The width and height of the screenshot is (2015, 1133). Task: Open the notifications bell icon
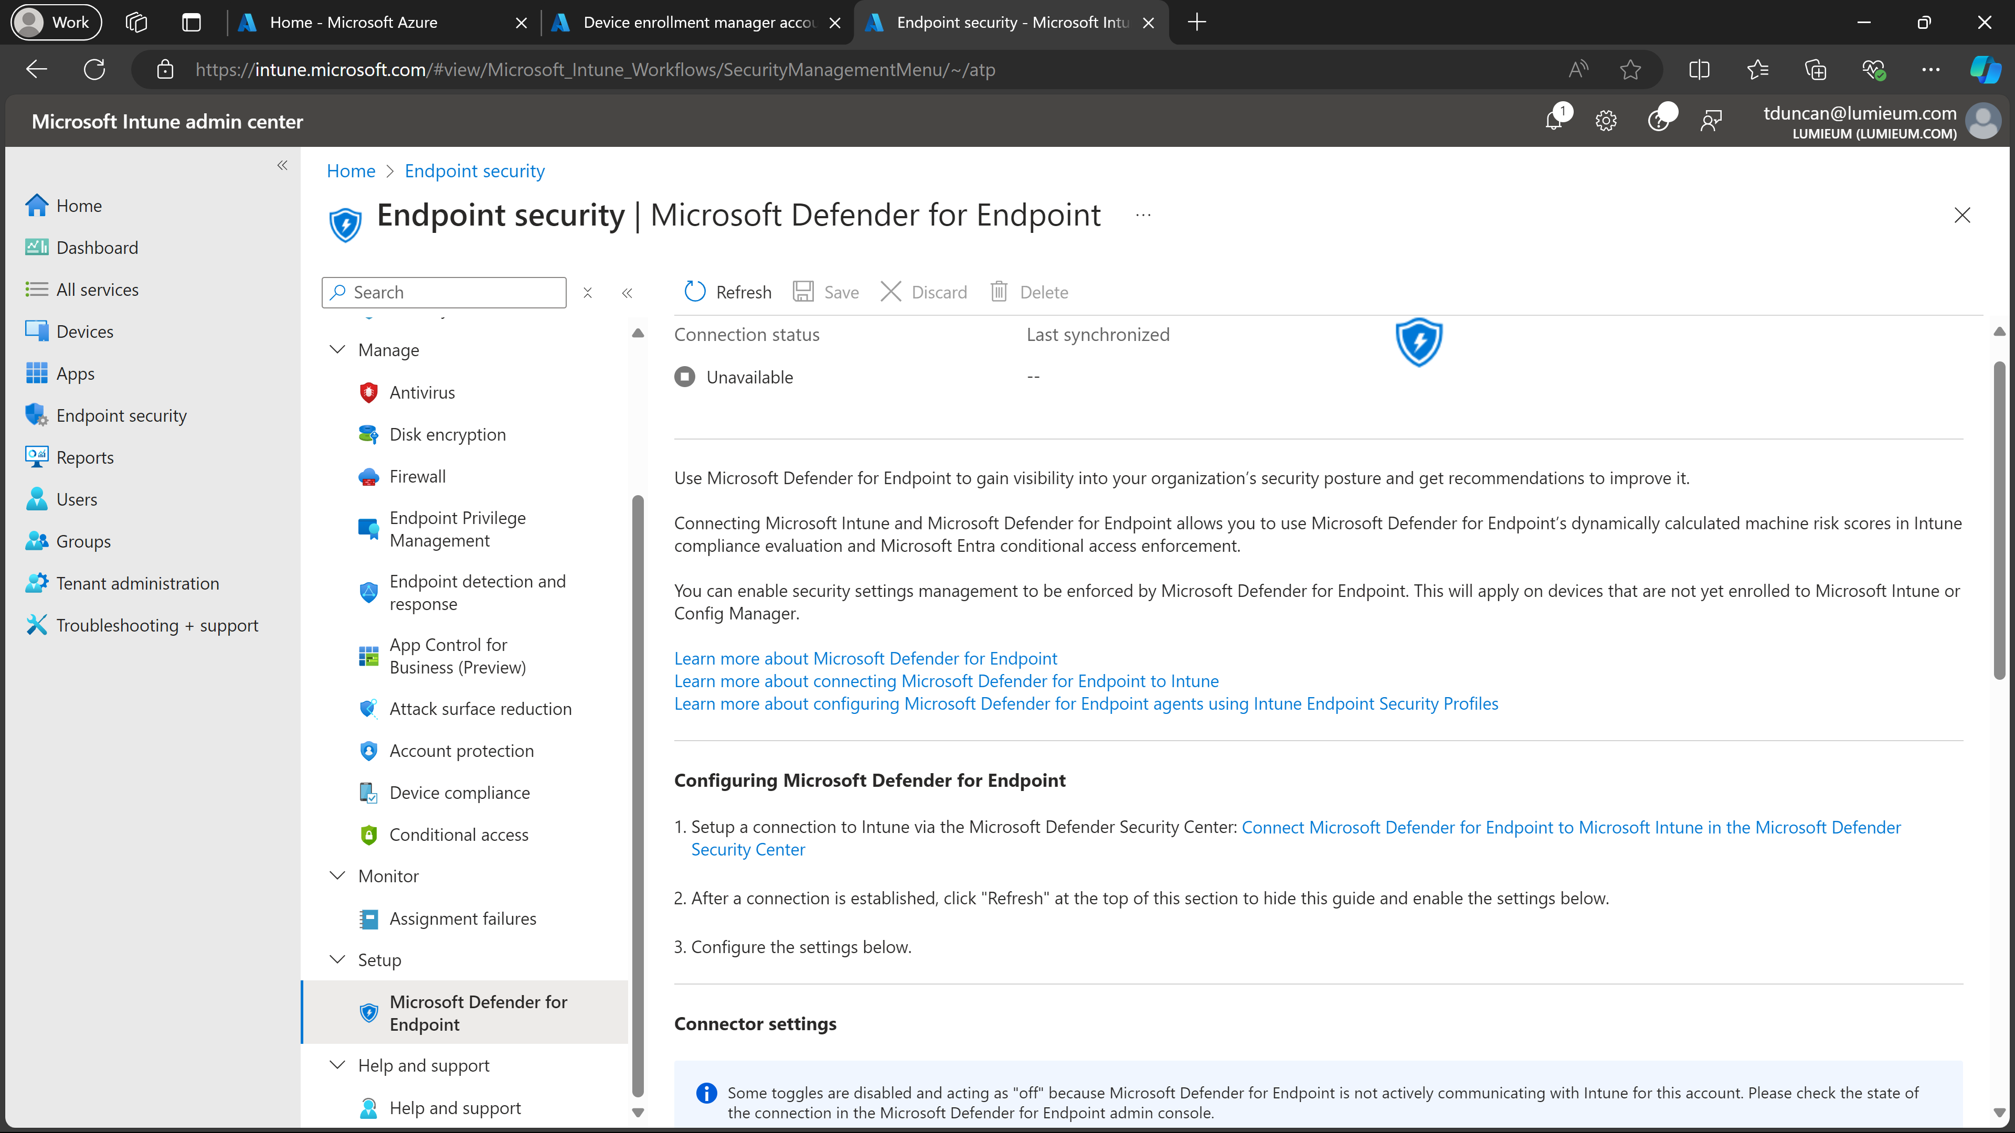[x=1554, y=121]
